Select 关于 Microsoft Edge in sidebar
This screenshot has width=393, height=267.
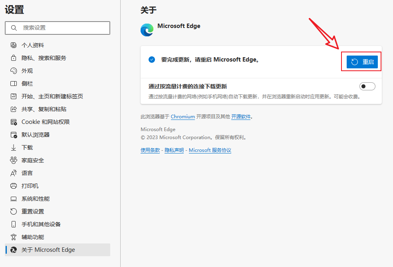[x=48, y=250]
